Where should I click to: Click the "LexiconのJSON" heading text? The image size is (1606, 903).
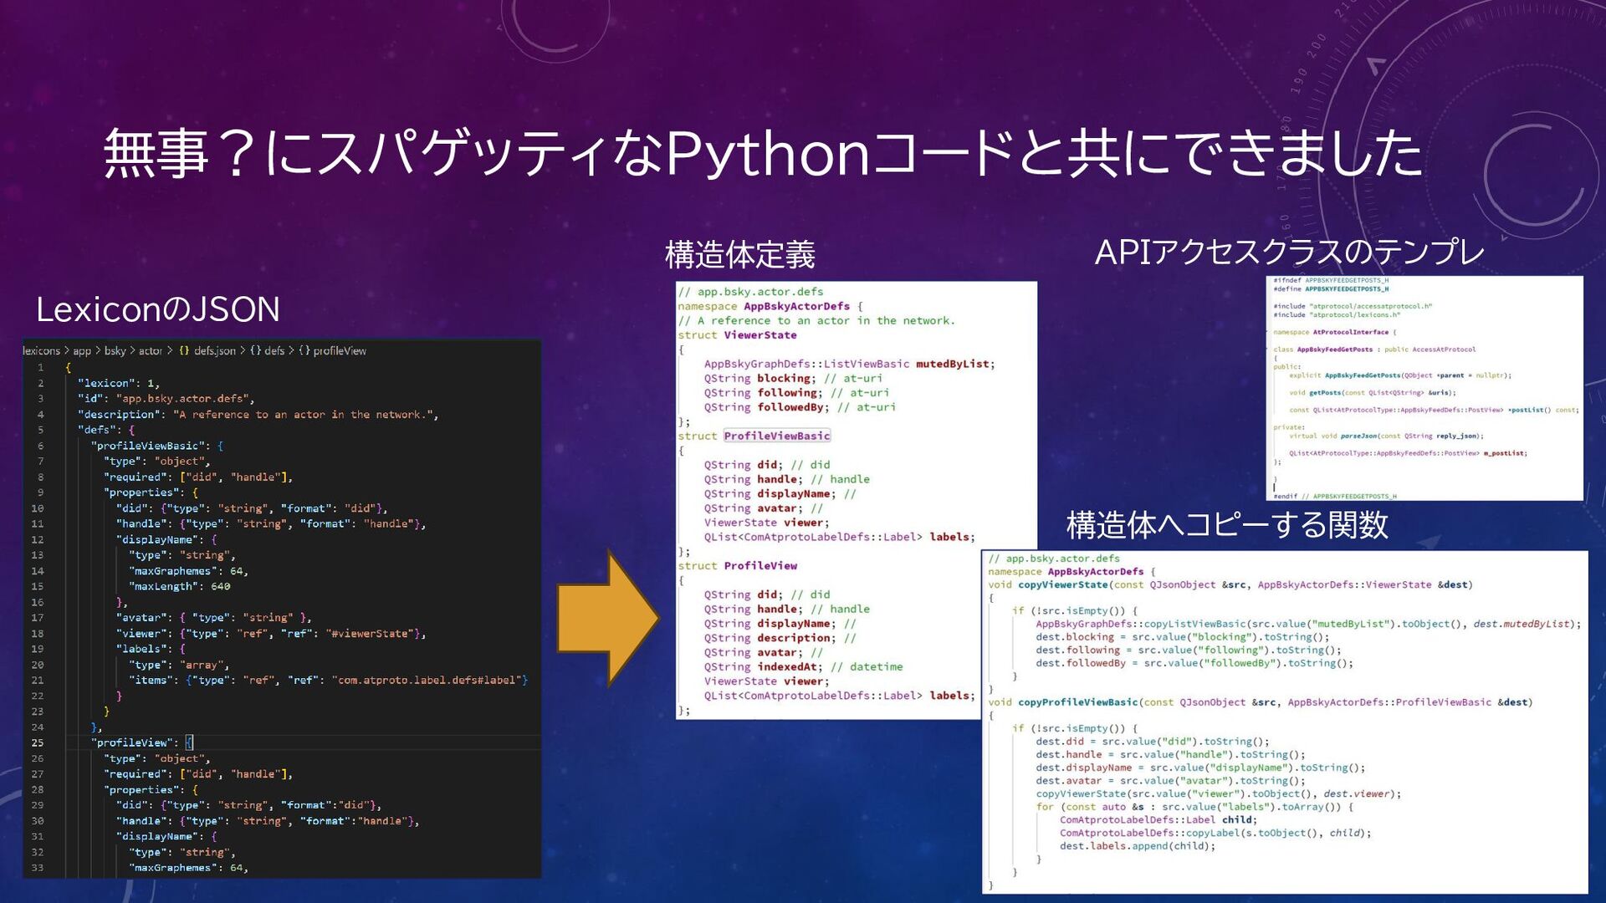[x=158, y=310]
